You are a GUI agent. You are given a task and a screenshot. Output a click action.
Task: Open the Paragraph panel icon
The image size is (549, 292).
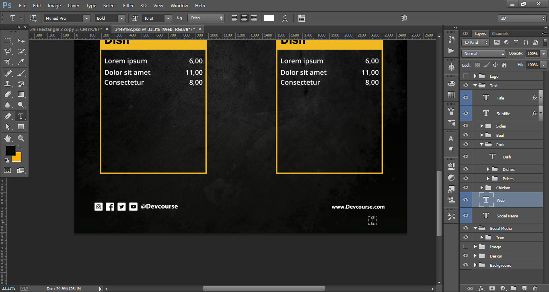(451, 150)
